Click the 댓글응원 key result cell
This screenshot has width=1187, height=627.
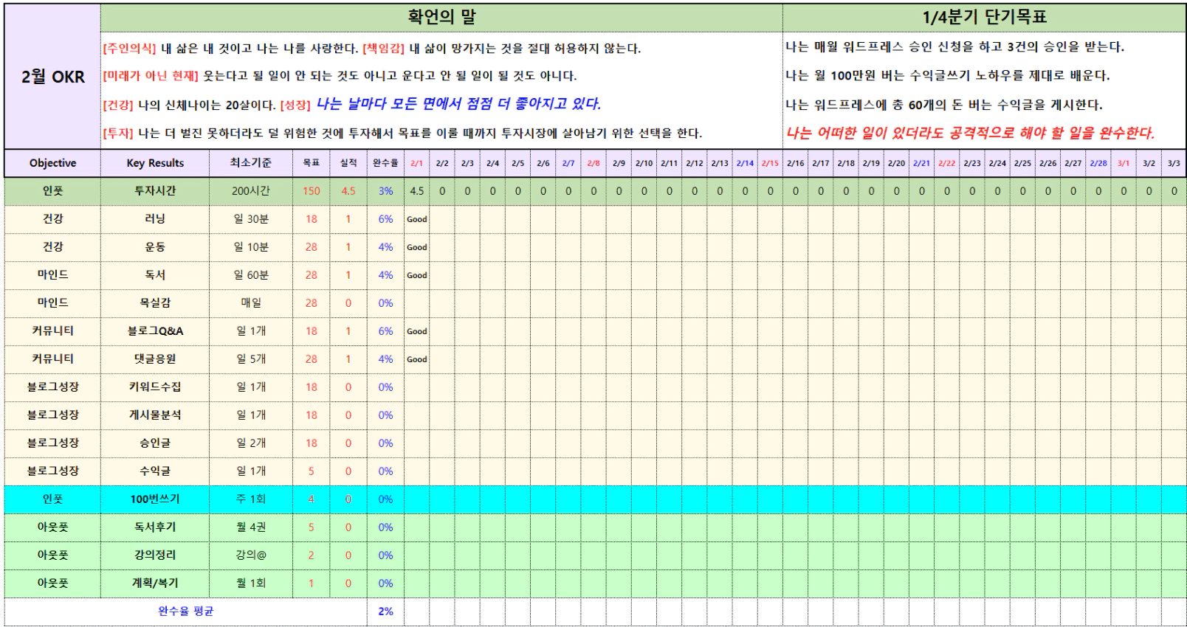[x=155, y=359]
